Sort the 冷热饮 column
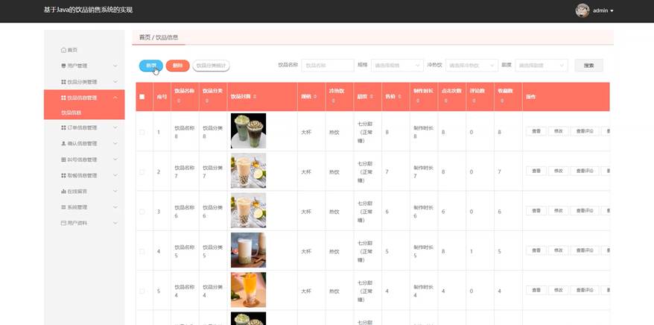This screenshot has width=654, height=325. (333, 101)
